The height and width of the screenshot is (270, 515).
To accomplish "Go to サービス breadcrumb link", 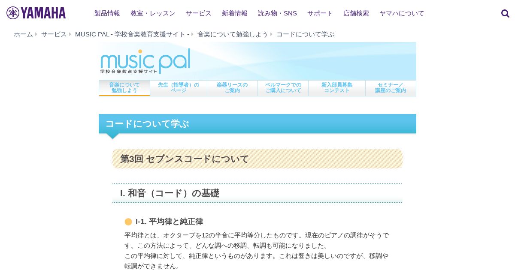I will click(54, 34).
